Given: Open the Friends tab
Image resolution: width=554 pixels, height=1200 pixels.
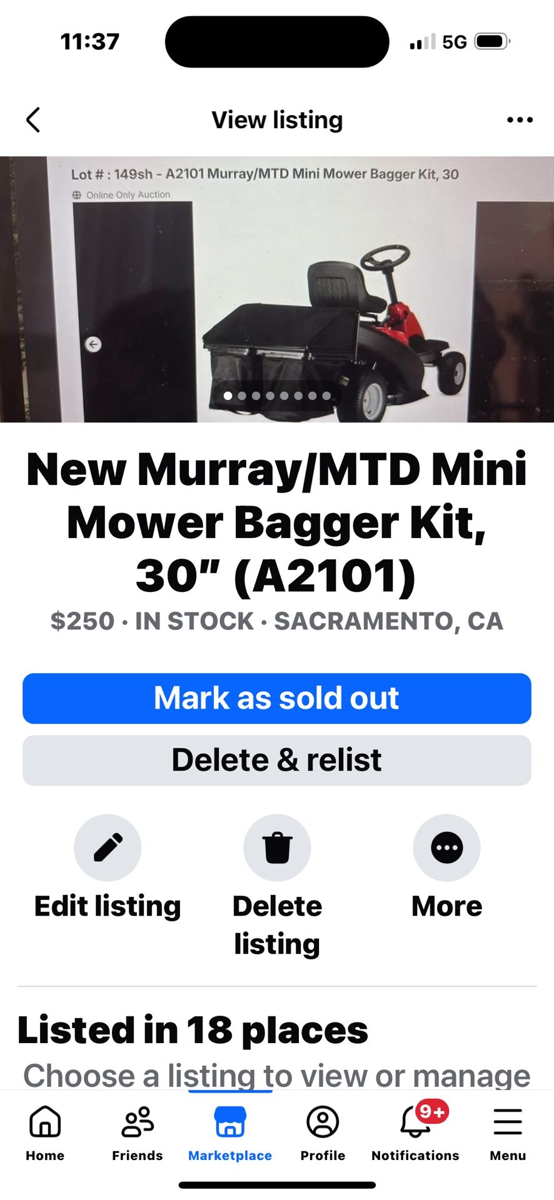Looking at the screenshot, I should tap(138, 1132).
